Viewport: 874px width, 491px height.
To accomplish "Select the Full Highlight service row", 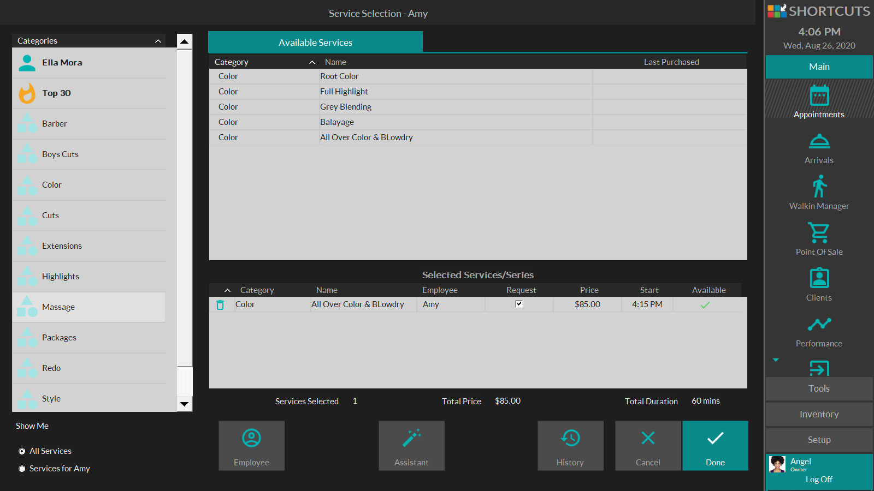I will 478,92.
